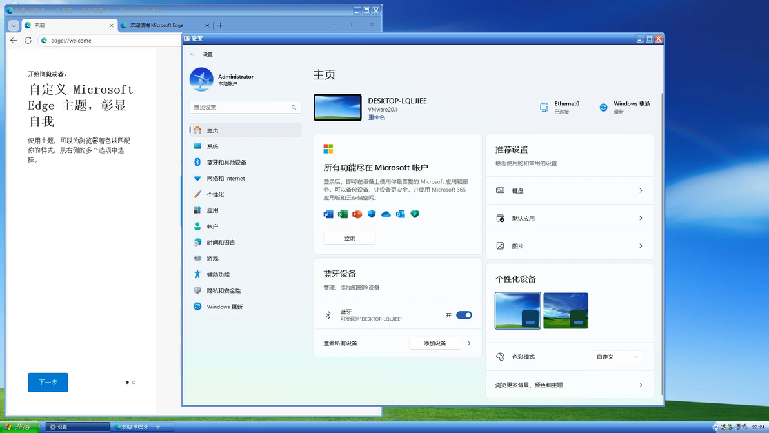This screenshot has width=769, height=433.
Task: Click into the 查找设置 search field
Action: [245, 107]
